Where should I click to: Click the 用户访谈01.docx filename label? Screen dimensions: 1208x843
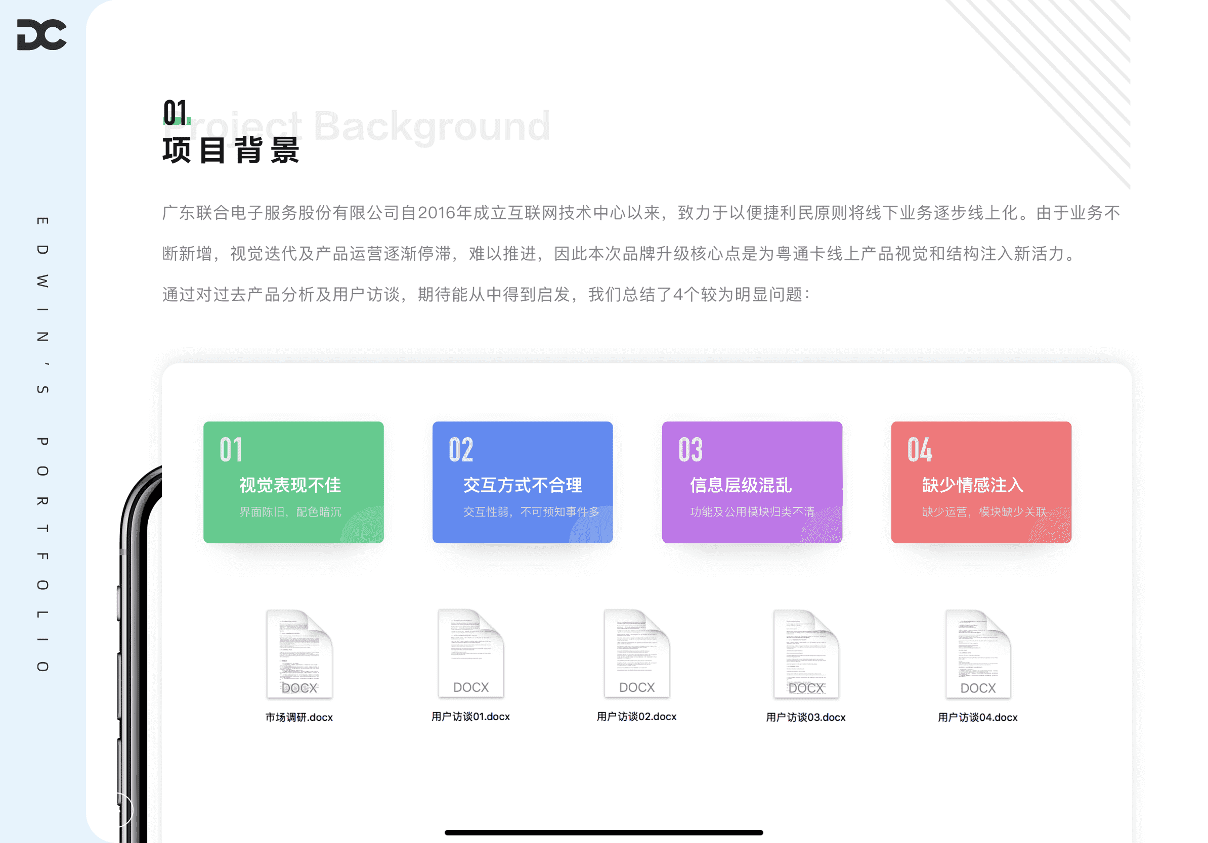pos(470,716)
